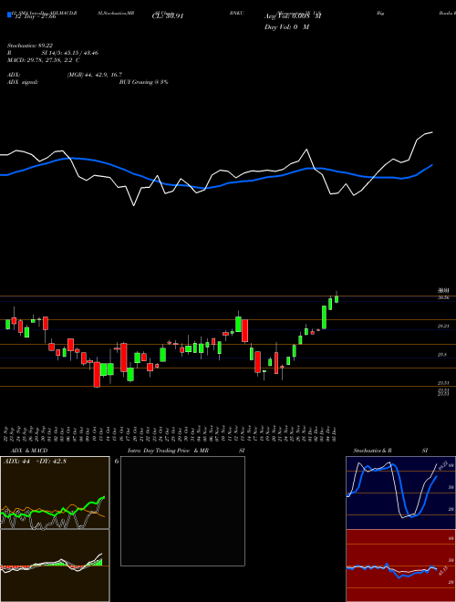Open the ADX indicator mini chart
Viewport: 456px width, 602px height.
click(55, 493)
